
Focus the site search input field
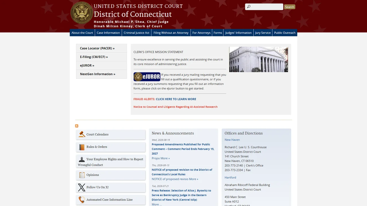click(264, 7)
